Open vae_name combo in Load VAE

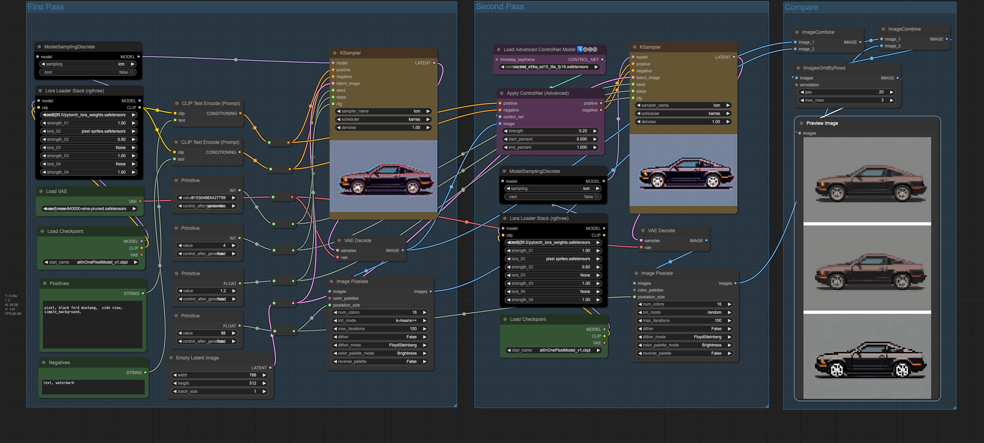click(x=89, y=209)
